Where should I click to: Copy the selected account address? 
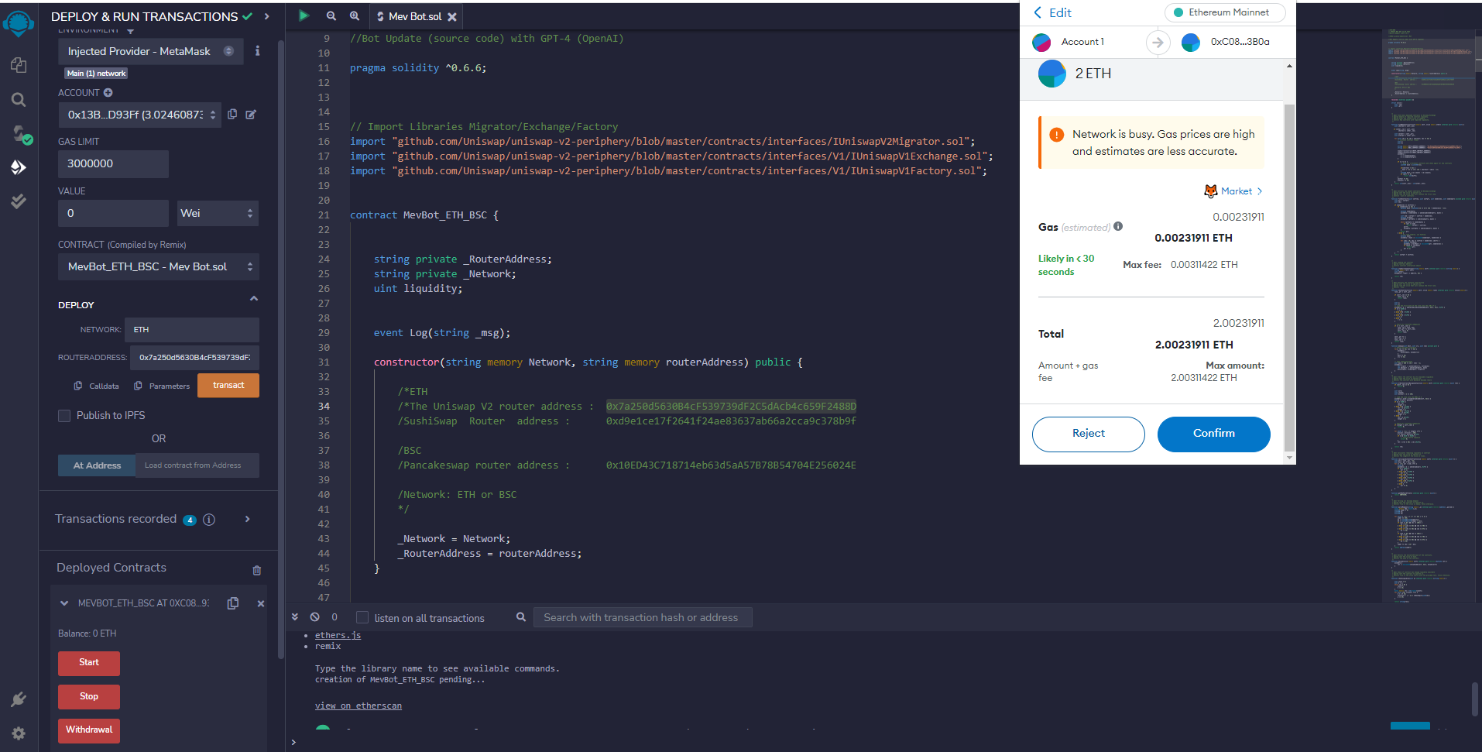(x=232, y=114)
